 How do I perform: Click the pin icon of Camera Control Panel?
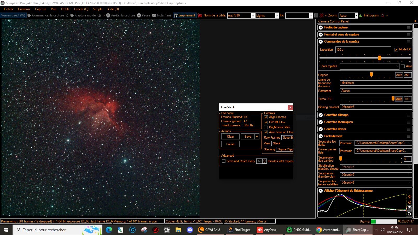[415, 21]
